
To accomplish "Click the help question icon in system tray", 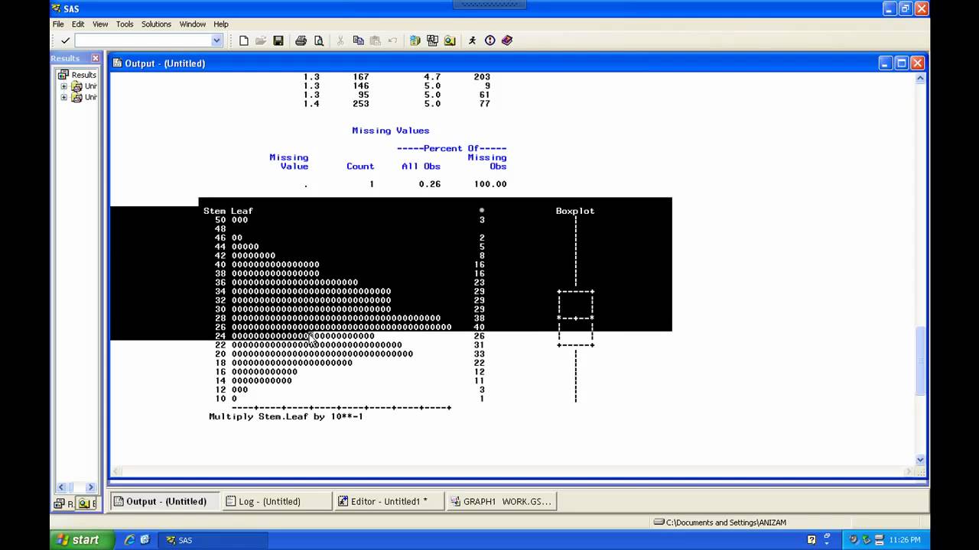I will 811,540.
